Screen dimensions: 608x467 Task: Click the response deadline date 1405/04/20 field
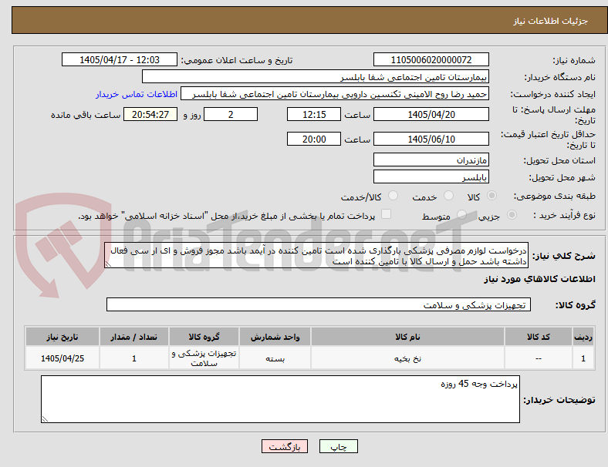point(431,114)
